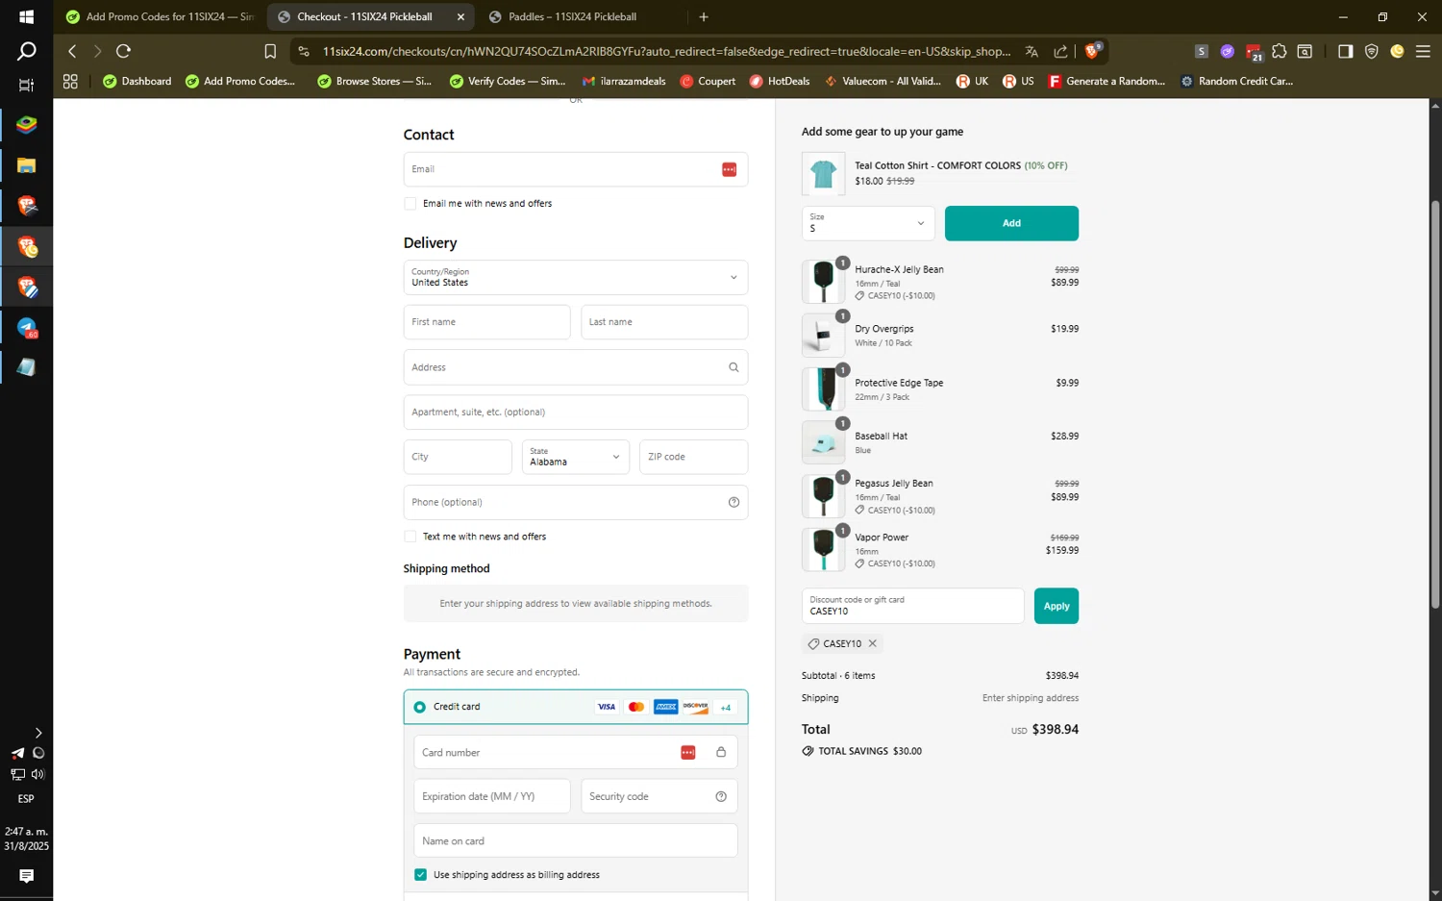Viewport: 1442px width, 901px height.
Task: Open bookmarks grid apps icon
Action: tap(70, 82)
